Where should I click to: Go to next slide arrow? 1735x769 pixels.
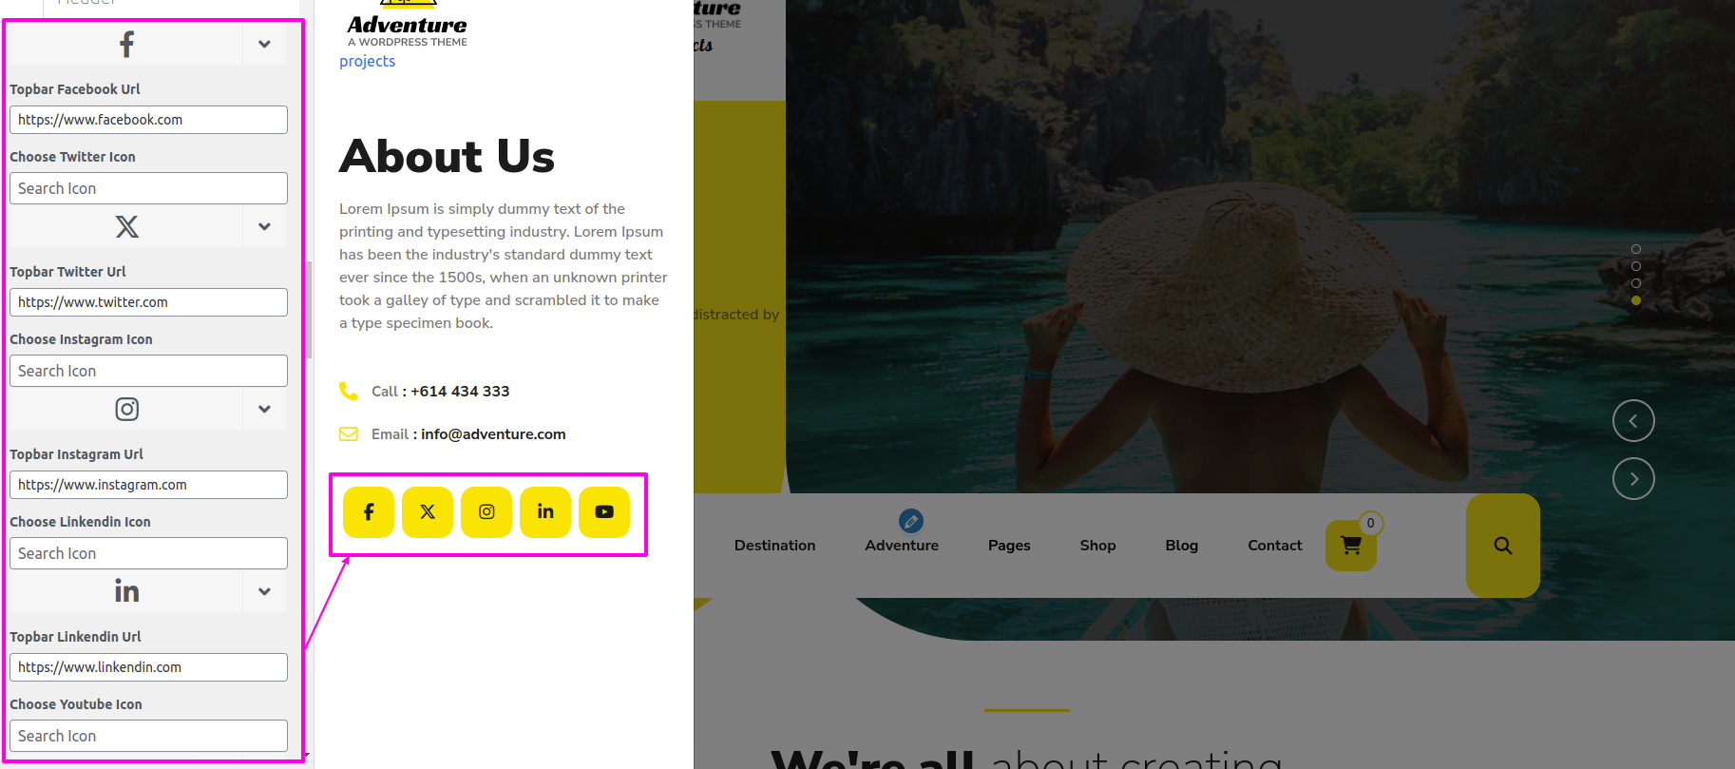(x=1633, y=479)
